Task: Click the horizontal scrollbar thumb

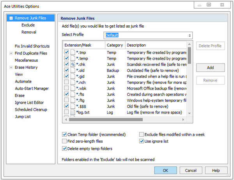Action: pyautogui.click(x=106, y=120)
